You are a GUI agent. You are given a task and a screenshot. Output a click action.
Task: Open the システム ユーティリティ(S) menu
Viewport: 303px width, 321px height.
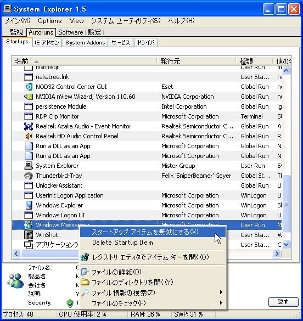(126, 21)
